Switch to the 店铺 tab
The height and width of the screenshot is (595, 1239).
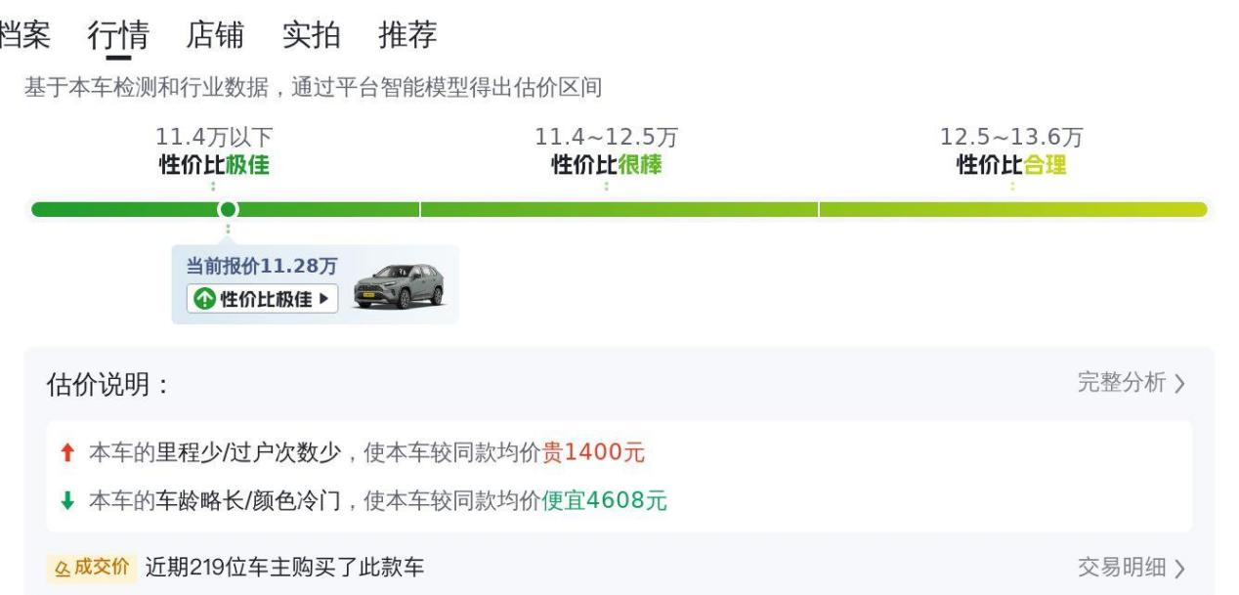(x=215, y=35)
